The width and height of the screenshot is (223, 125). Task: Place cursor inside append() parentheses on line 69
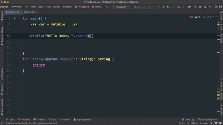coord(90,36)
